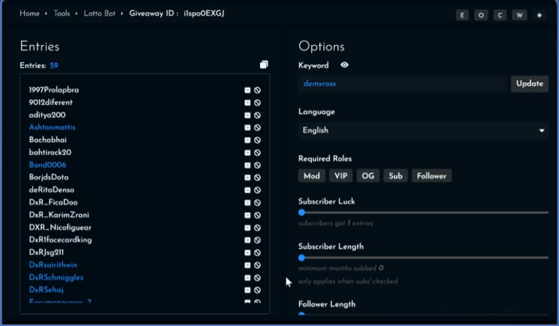Ban user BorjdsDota with block icon
The height and width of the screenshot is (326, 559).
(257, 177)
